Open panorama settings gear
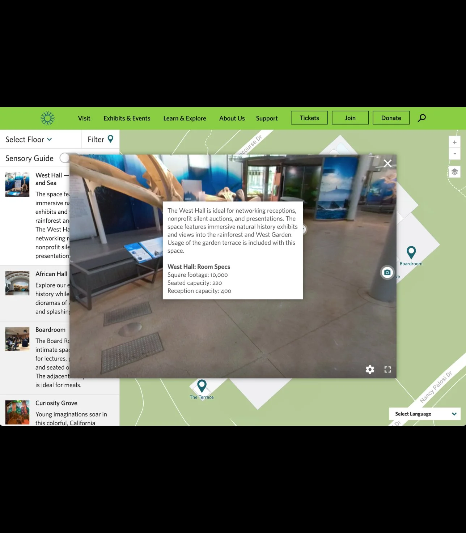466x533 pixels. pos(370,369)
